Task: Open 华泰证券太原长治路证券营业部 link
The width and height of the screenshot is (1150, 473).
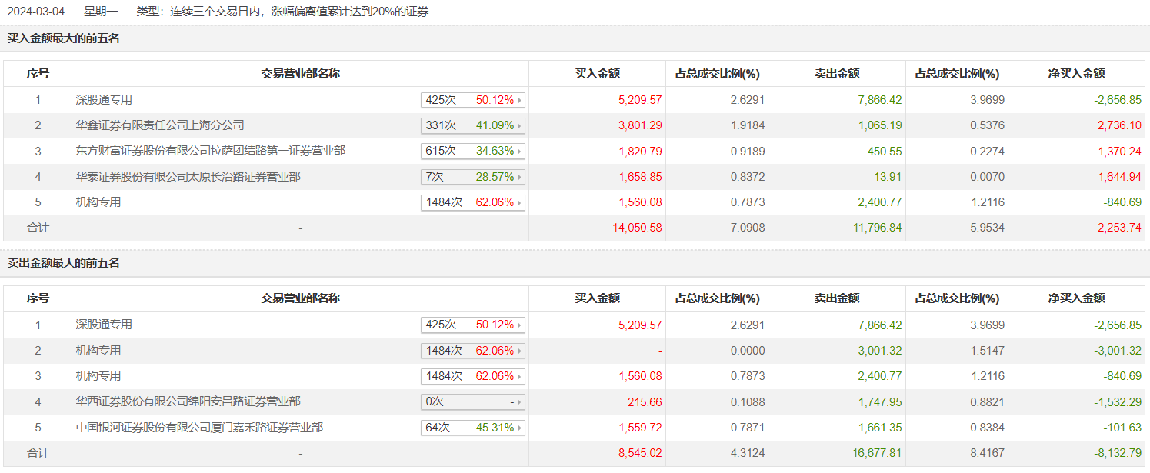Action: [188, 177]
